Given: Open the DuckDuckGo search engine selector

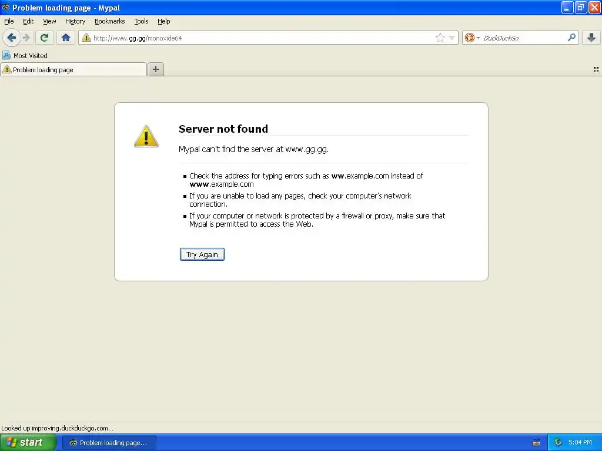Looking at the screenshot, I should click(472, 38).
